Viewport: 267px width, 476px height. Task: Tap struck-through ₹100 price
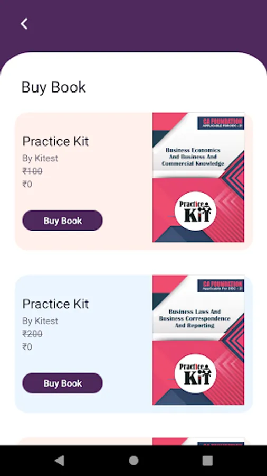(32, 171)
